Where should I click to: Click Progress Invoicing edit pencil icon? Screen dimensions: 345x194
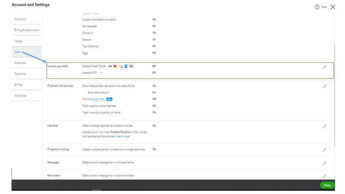point(324,150)
